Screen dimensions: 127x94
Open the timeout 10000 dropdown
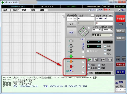coord(111,30)
